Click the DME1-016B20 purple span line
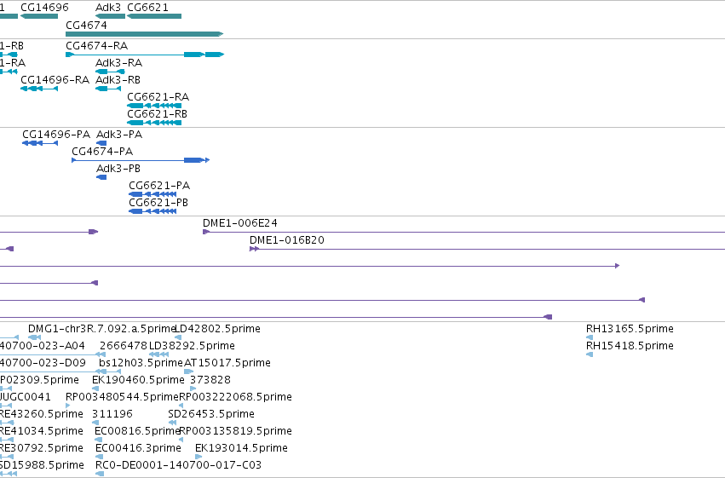Viewport: 725px width, 478px height. click(487, 249)
